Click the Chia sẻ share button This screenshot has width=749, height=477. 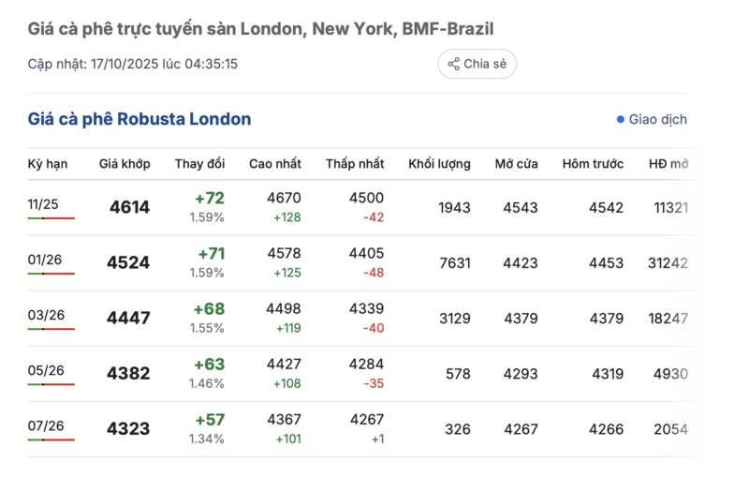(477, 64)
